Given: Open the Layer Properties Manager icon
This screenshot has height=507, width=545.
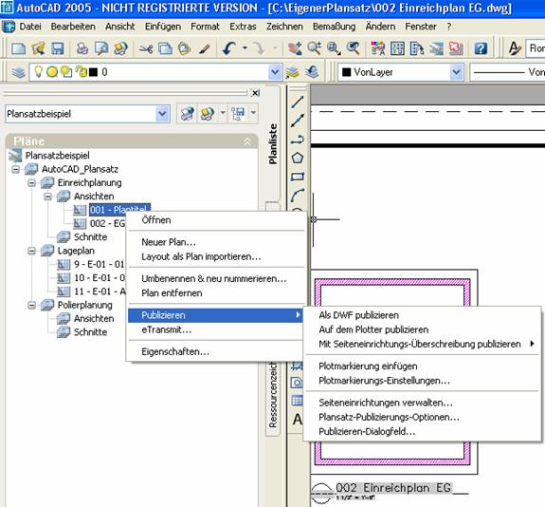Looking at the screenshot, I should 18,72.
